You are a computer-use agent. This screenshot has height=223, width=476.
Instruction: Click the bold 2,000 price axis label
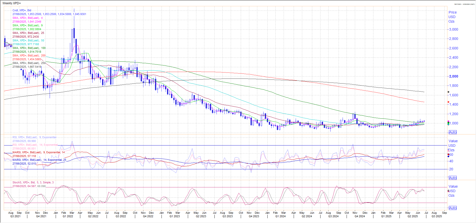(453, 76)
